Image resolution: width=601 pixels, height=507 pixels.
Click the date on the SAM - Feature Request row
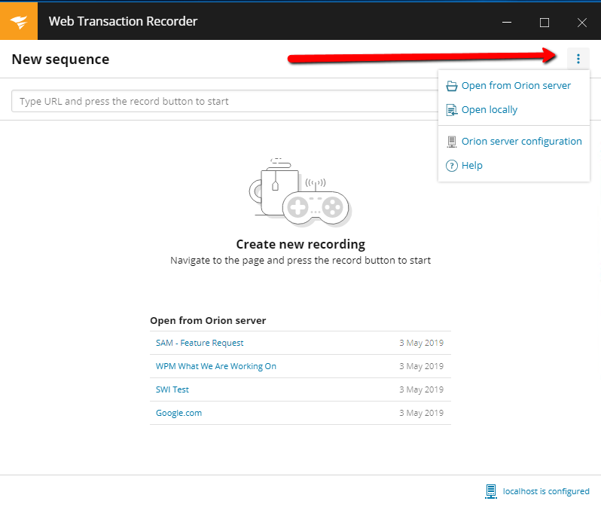pos(421,343)
